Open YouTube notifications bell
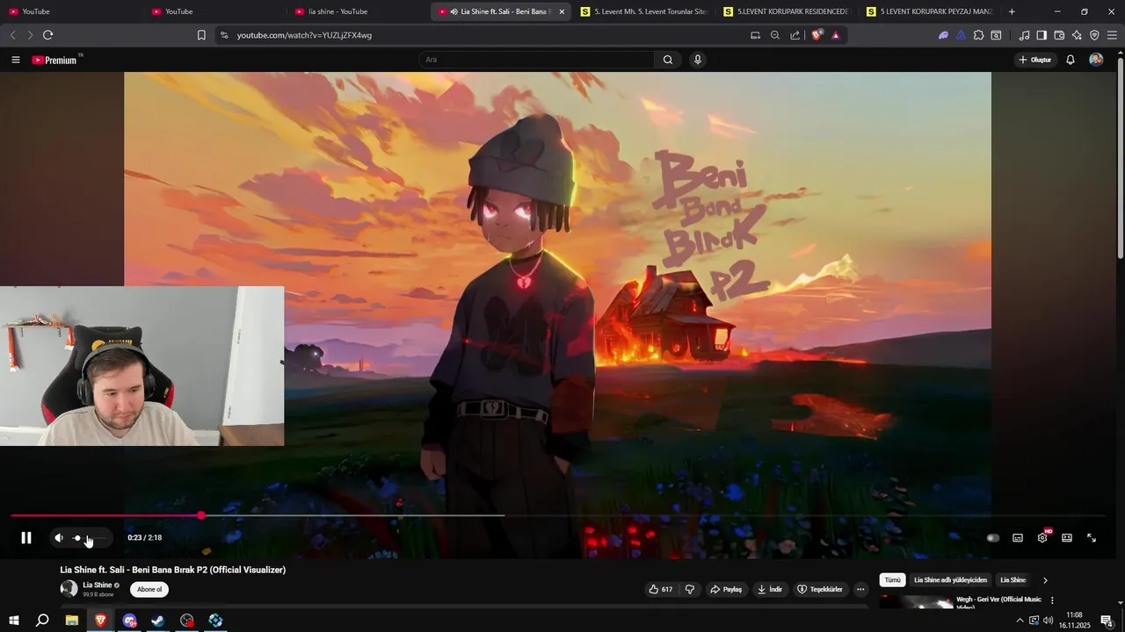The width and height of the screenshot is (1125, 632). coord(1071,60)
